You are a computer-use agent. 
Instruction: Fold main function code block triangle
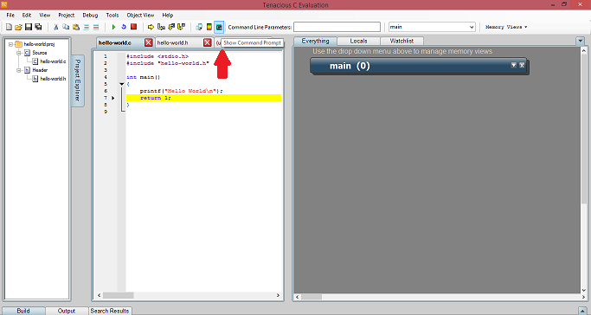point(122,84)
